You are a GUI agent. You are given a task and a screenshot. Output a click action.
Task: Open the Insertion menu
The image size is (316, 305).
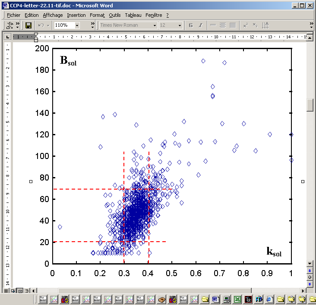[76, 15]
